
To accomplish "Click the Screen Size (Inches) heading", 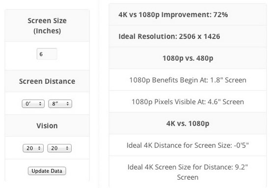I will [47, 25].
